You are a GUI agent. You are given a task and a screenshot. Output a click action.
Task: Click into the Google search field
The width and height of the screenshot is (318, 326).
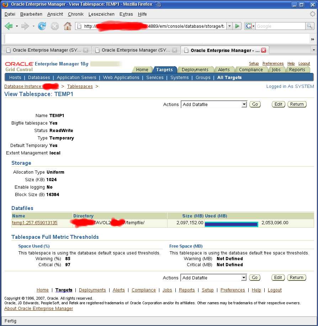pyautogui.click(x=280, y=26)
